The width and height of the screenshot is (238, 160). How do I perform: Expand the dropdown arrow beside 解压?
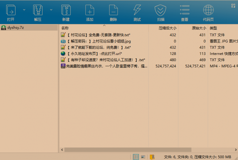pyautogui.click(x=51, y=10)
